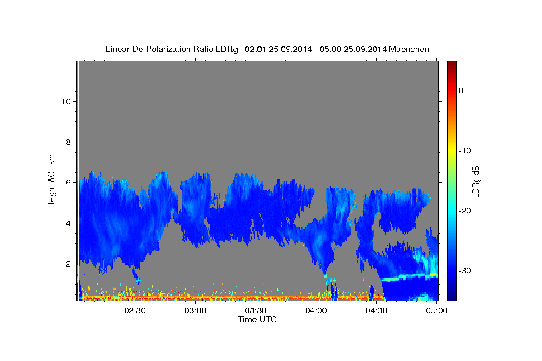542x361 pixels.
Task: Click the height tick label 8
Action: [x=69, y=142]
